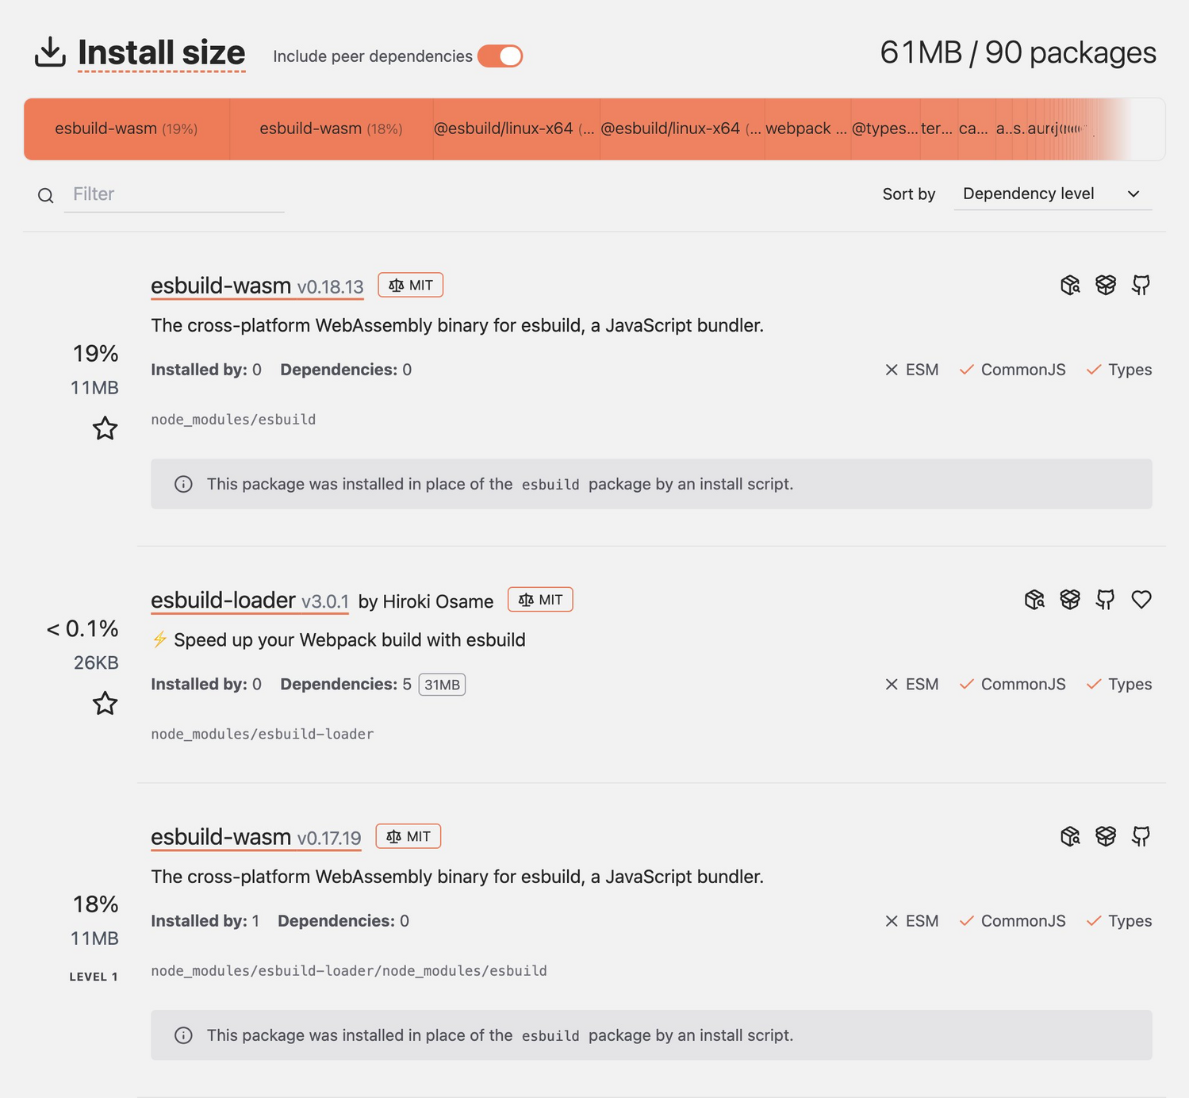Viewport: 1189px width, 1098px height.
Task: Click LEVEL 1 label
Action: point(94,977)
